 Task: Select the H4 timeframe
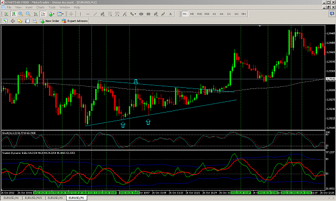[x=221, y=14]
